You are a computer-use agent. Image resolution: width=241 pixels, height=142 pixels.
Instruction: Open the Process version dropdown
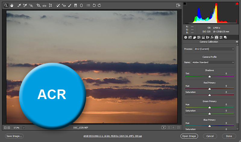(x=214, y=49)
